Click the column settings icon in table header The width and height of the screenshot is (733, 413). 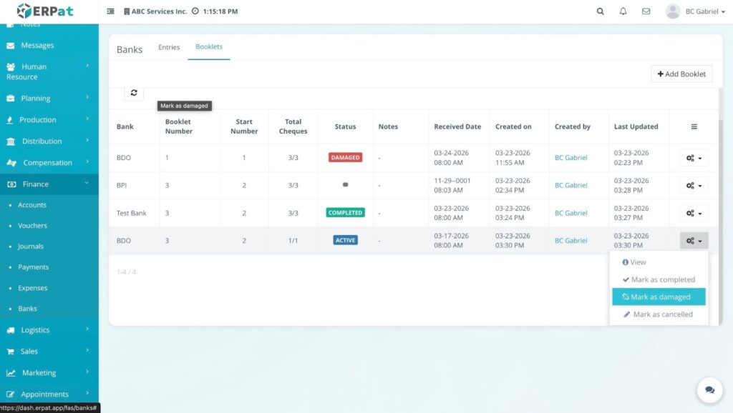[694, 126]
